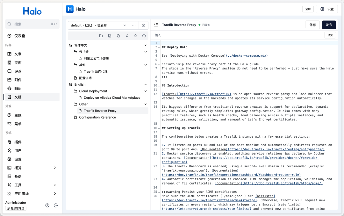This screenshot has height=216, width=344.
Task: Click the expand all toolbar icon
Action: (135, 36)
